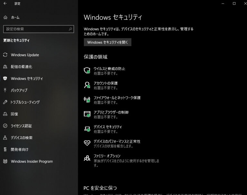
Task: Select 回復 in sidebar
Action: click(x=14, y=114)
